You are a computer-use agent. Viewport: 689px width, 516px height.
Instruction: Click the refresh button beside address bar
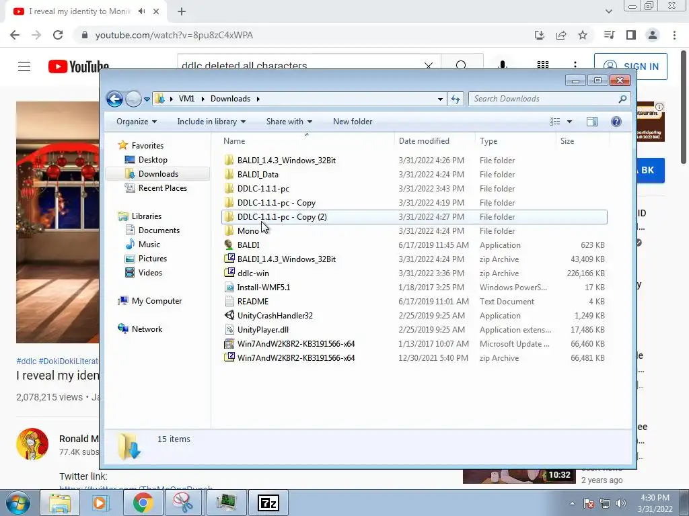click(x=456, y=99)
